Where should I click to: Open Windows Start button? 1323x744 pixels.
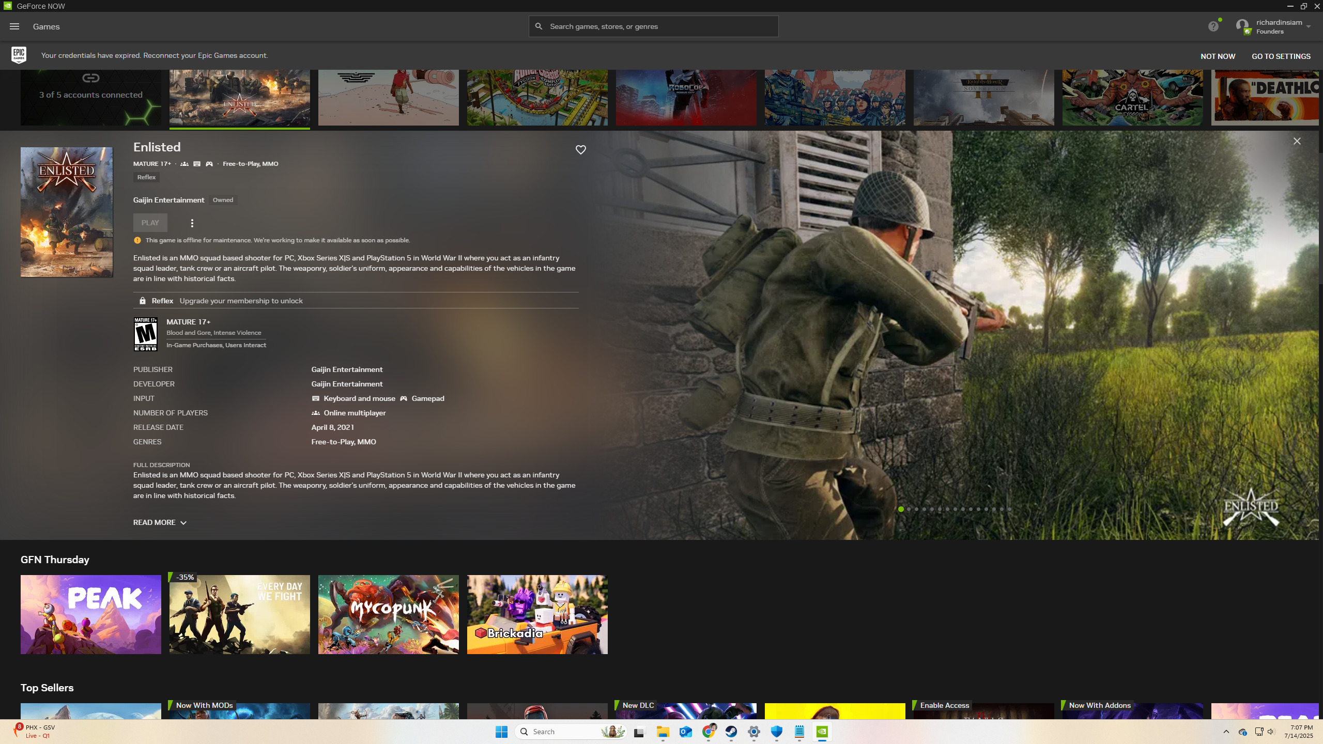501,732
